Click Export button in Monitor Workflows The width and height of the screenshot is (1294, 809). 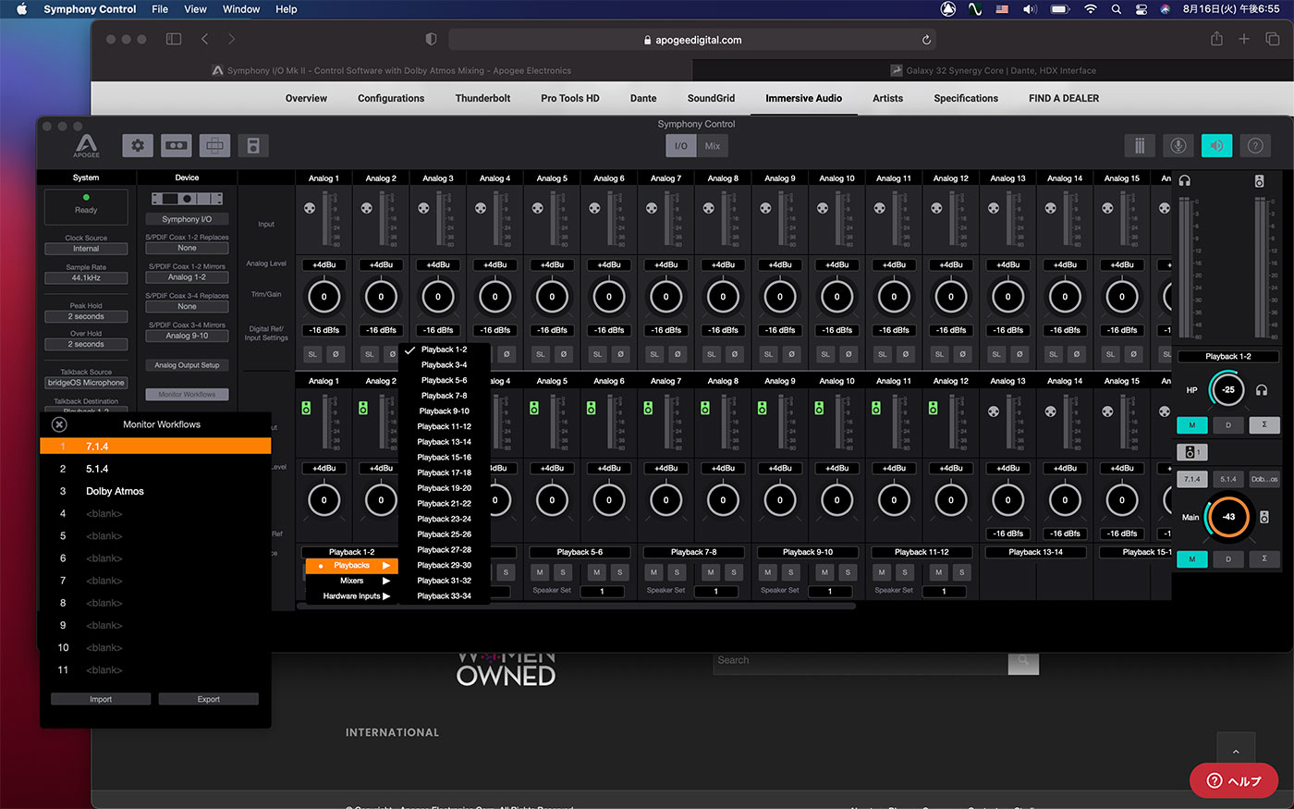click(209, 699)
